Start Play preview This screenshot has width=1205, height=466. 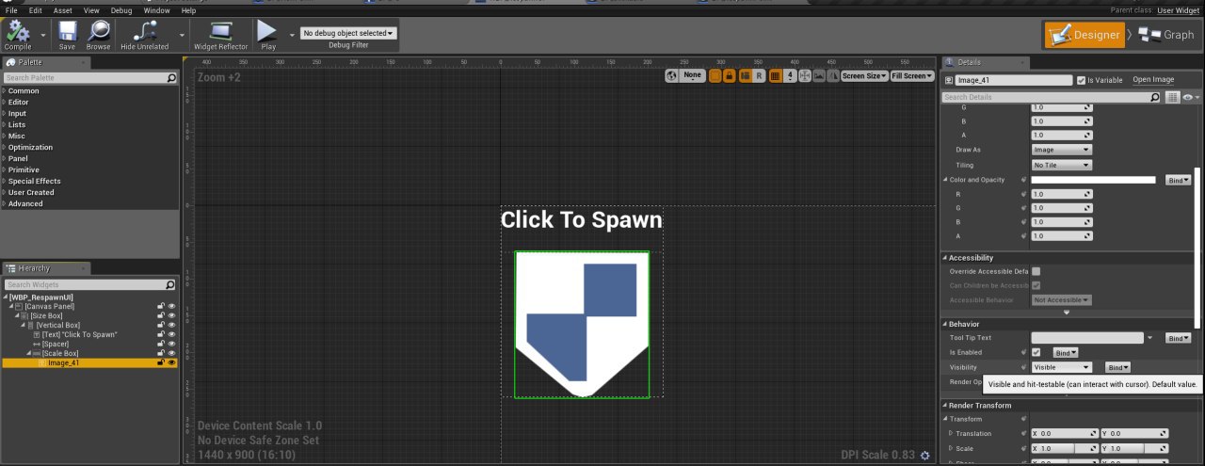coord(268,35)
